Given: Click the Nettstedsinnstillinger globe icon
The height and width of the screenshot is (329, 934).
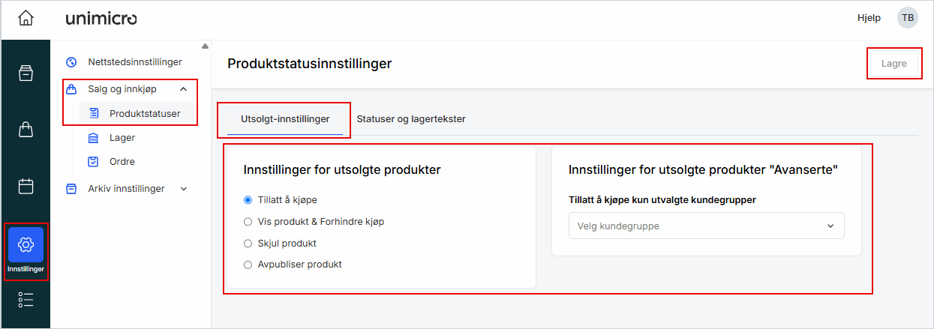Looking at the screenshot, I should click(72, 62).
